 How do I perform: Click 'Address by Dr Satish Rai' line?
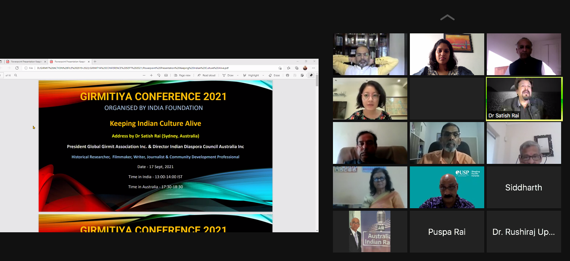[x=155, y=136]
